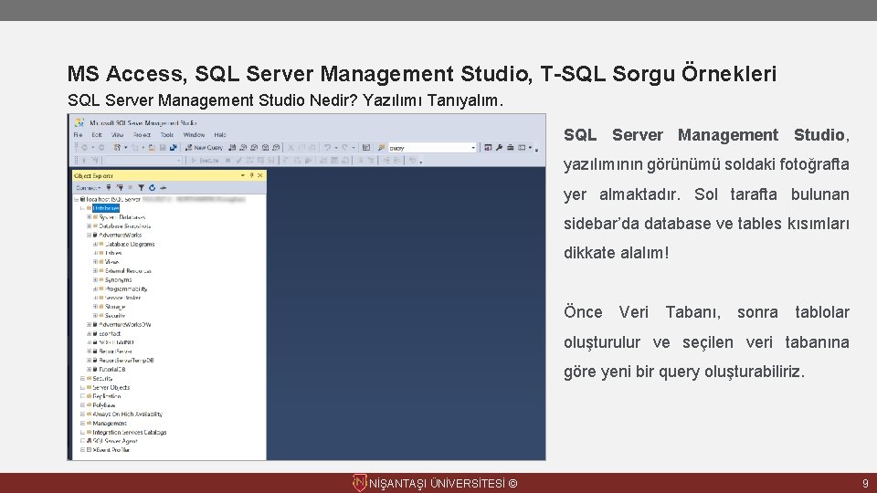This screenshot has width=877, height=493.
Task: Click the Save All icon in the toolbar
Action: coord(174,148)
